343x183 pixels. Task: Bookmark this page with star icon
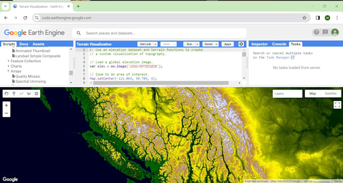pyautogui.click(x=304, y=18)
